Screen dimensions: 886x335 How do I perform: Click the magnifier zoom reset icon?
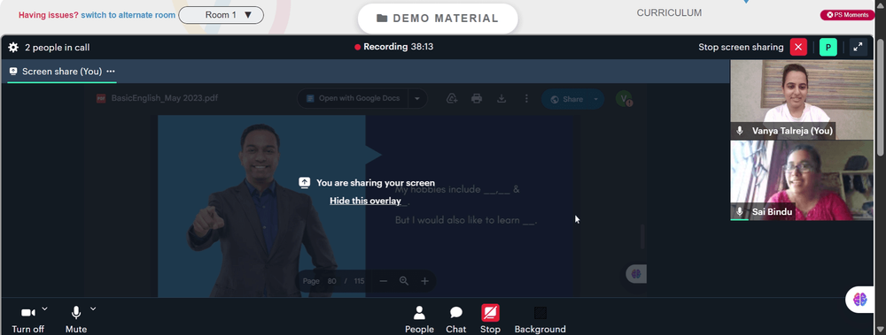point(404,281)
